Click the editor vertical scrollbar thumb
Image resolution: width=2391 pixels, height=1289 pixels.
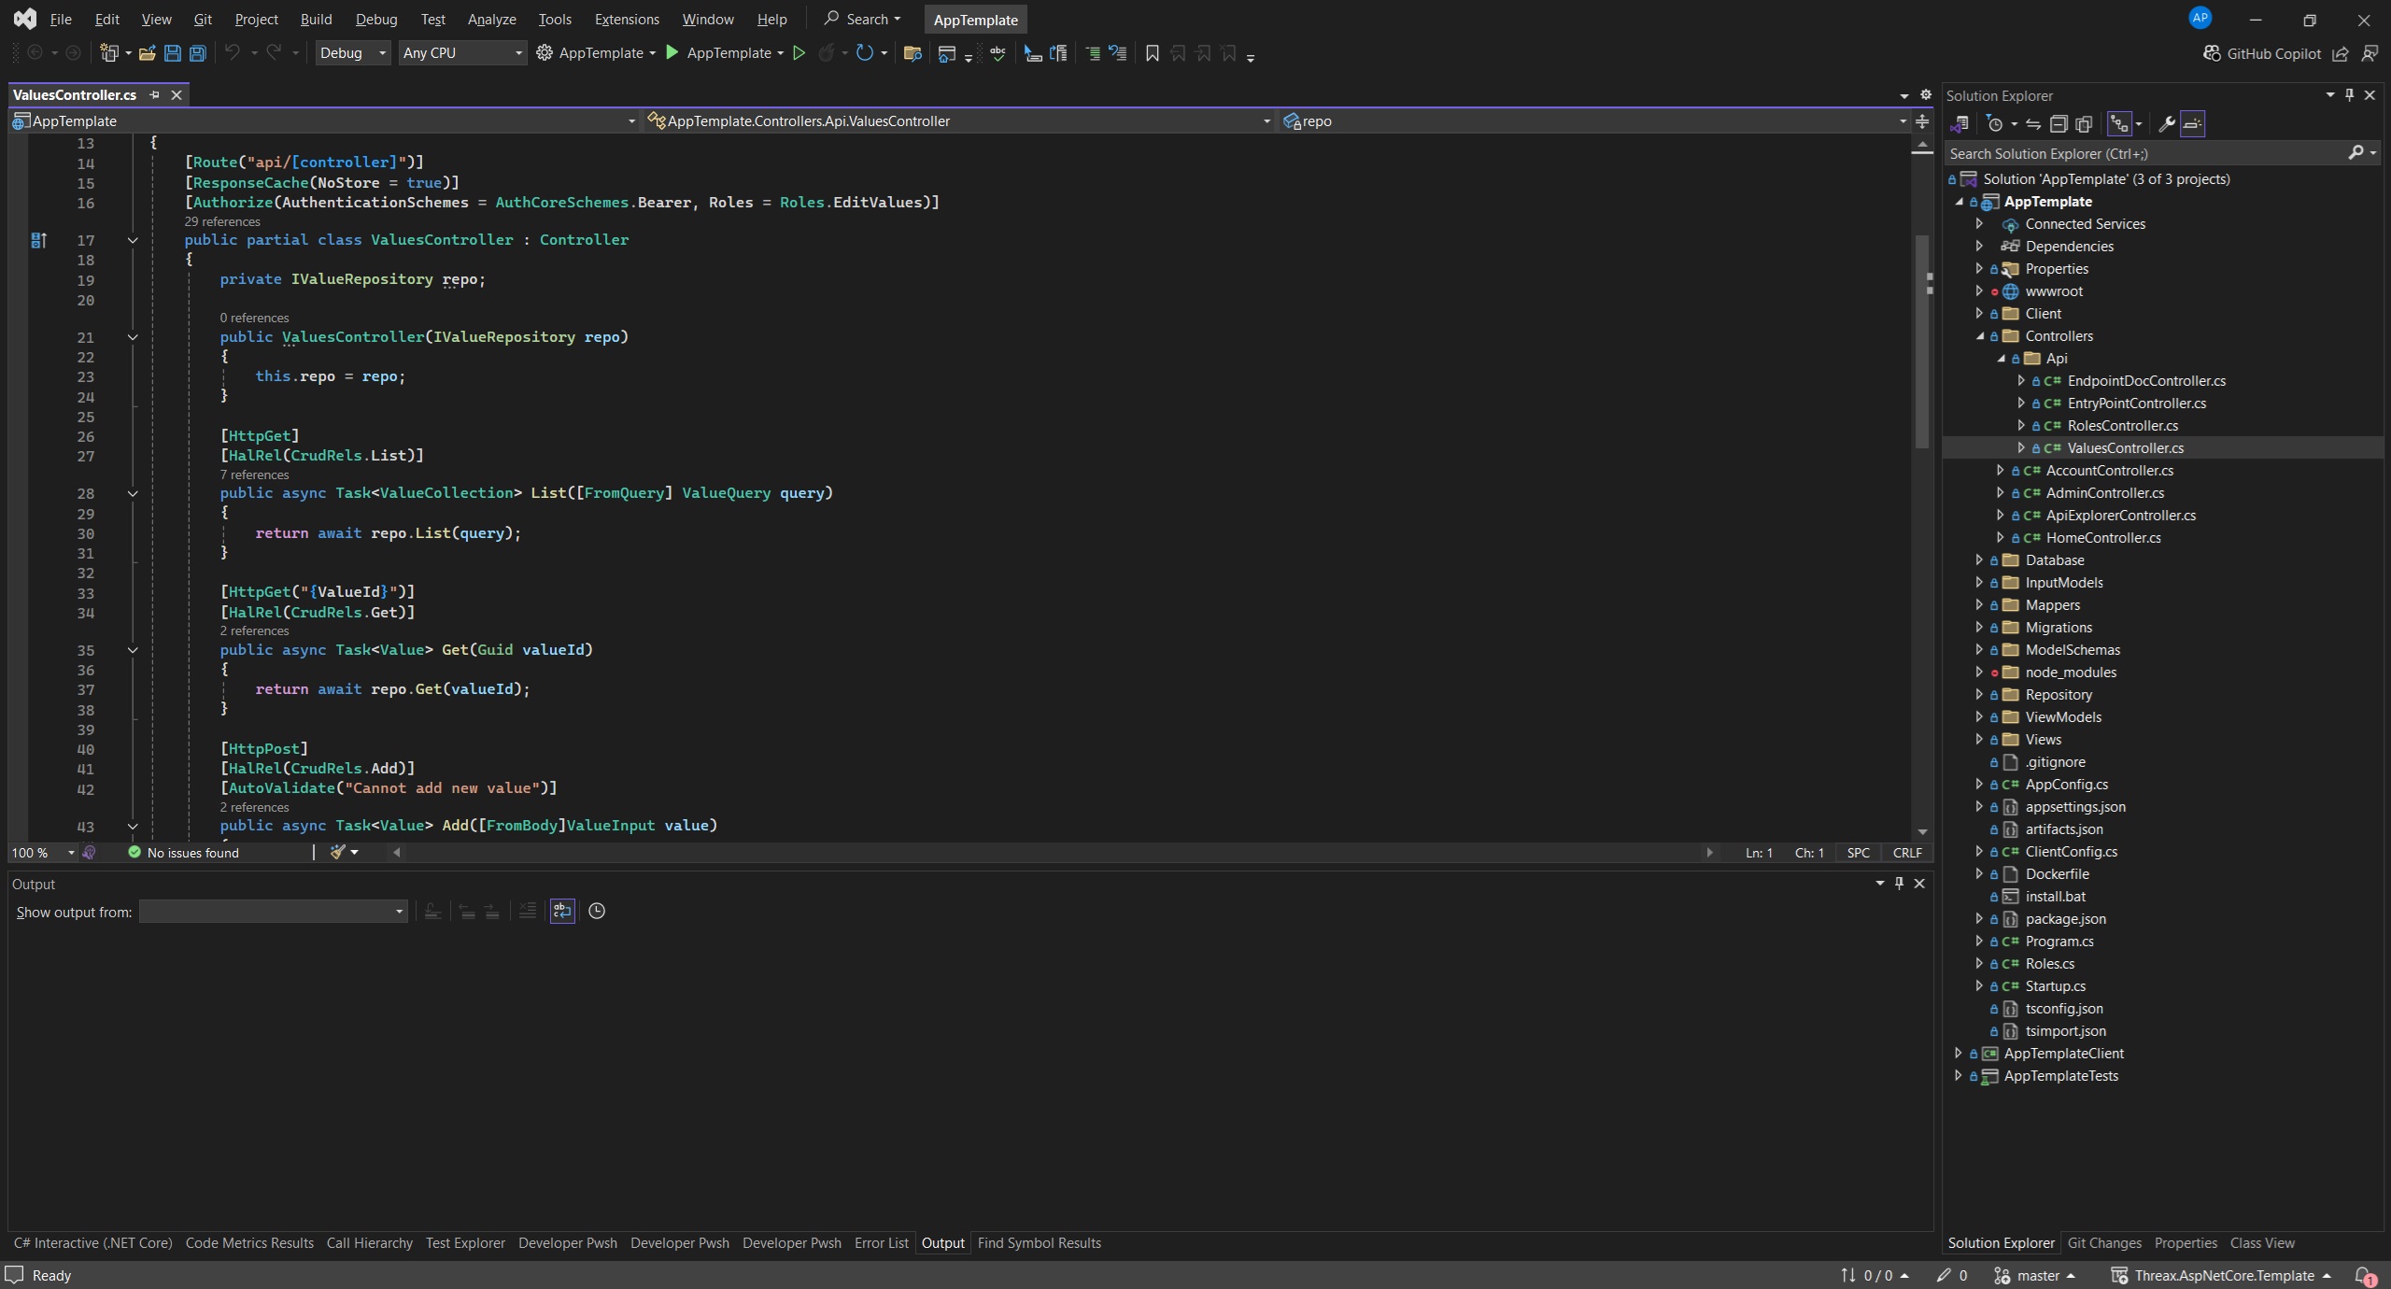pyautogui.click(x=1921, y=341)
